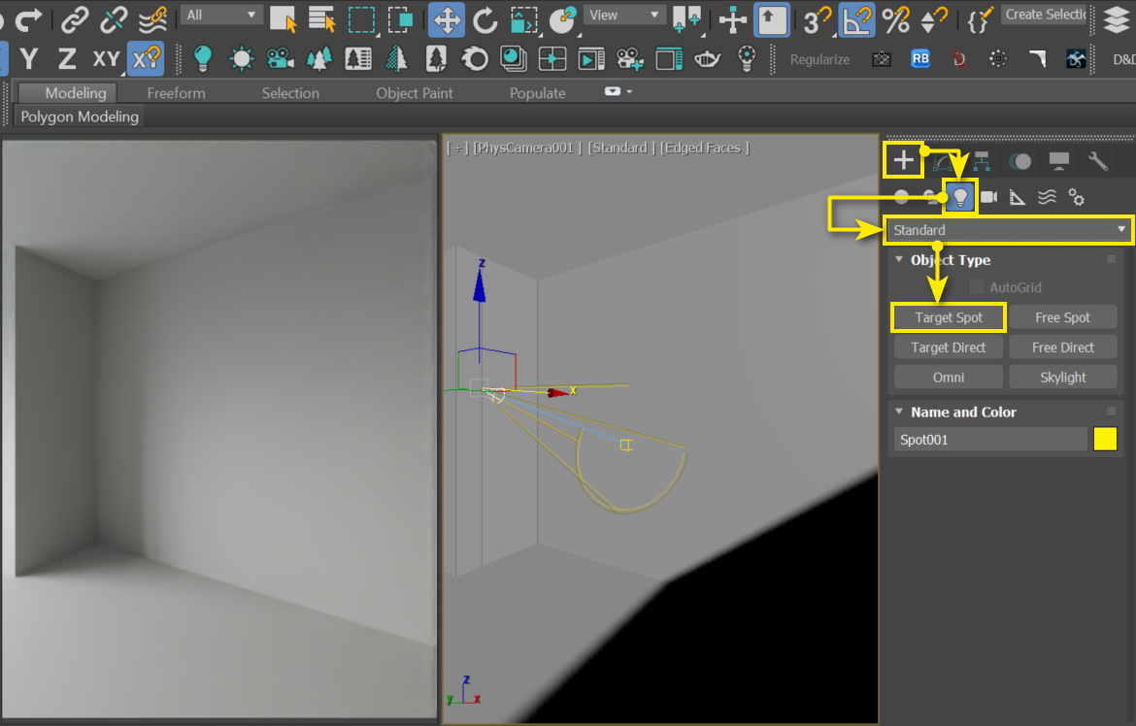This screenshot has width=1136, height=726.
Task: Open the layer manager stack icon
Action: click(1117, 19)
